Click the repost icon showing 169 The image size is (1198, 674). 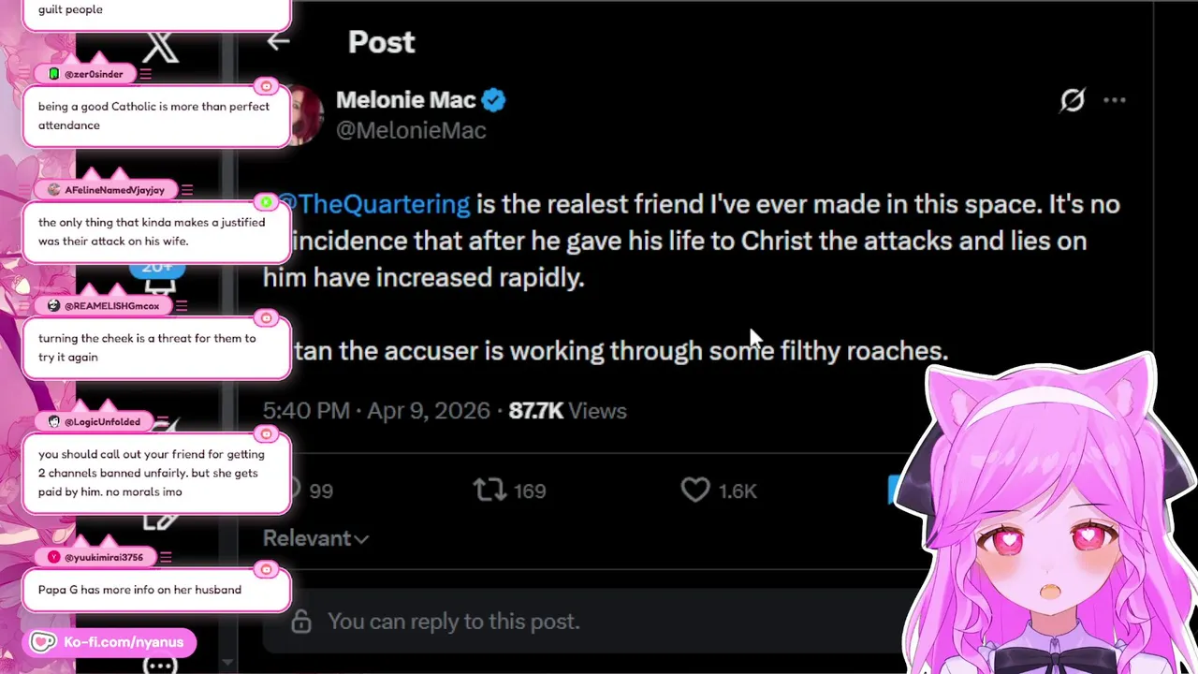[x=490, y=490]
